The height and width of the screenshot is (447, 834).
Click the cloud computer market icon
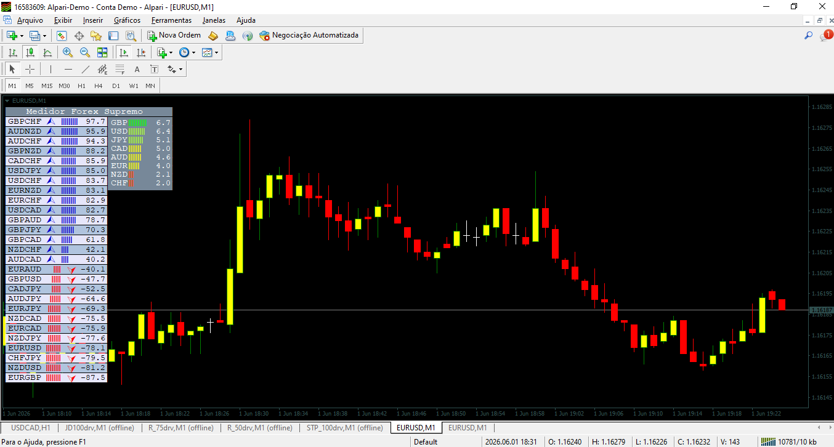230,36
